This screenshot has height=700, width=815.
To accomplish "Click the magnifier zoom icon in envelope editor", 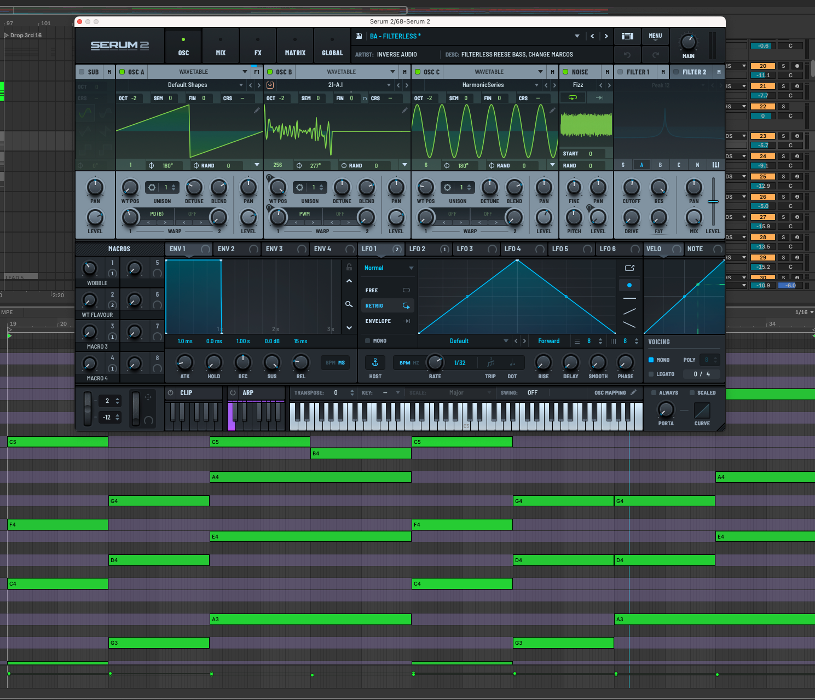I will 349,304.
